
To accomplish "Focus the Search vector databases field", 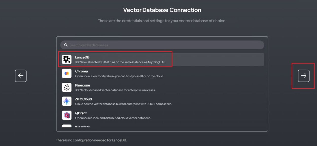I will point(162,45).
